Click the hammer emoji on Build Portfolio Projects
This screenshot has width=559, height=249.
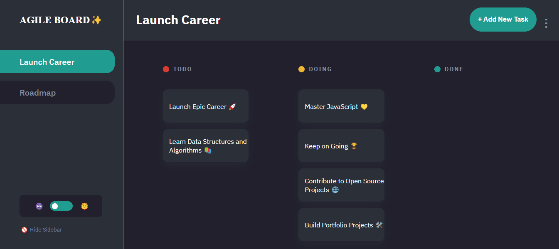[x=379, y=225]
